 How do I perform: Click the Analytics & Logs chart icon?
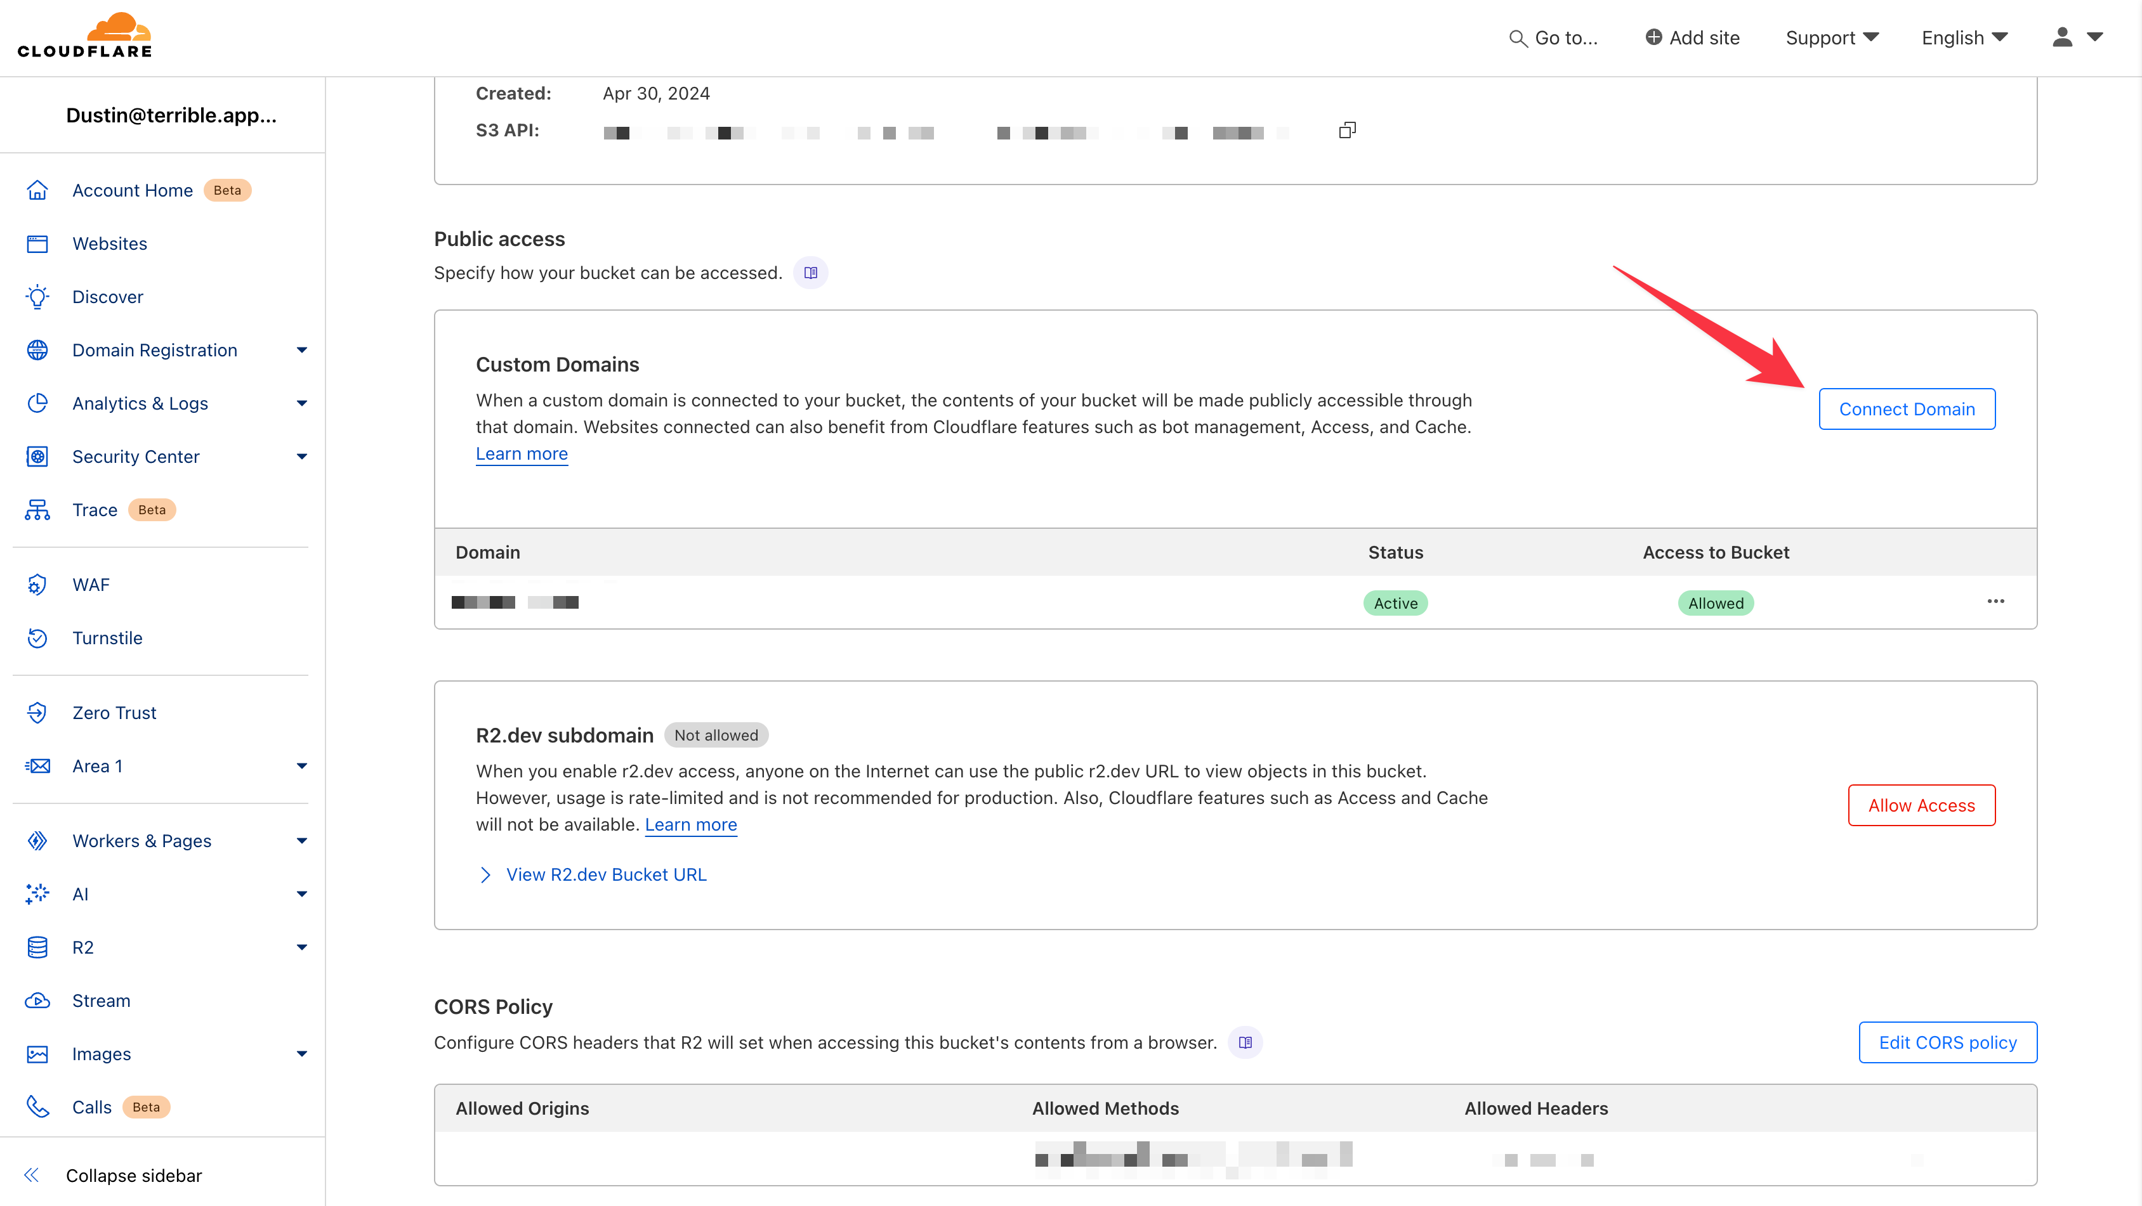[x=37, y=403]
